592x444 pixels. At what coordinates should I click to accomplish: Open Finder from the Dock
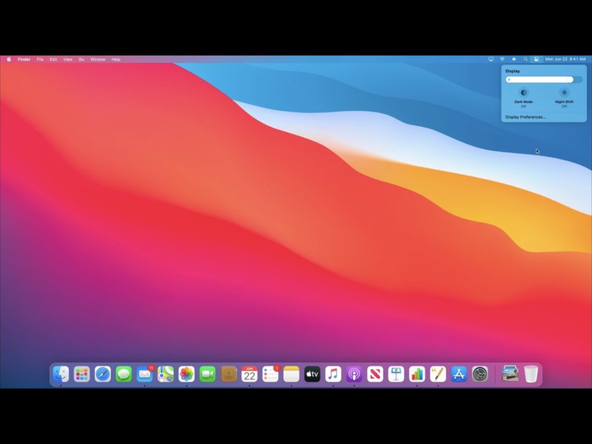click(61, 374)
